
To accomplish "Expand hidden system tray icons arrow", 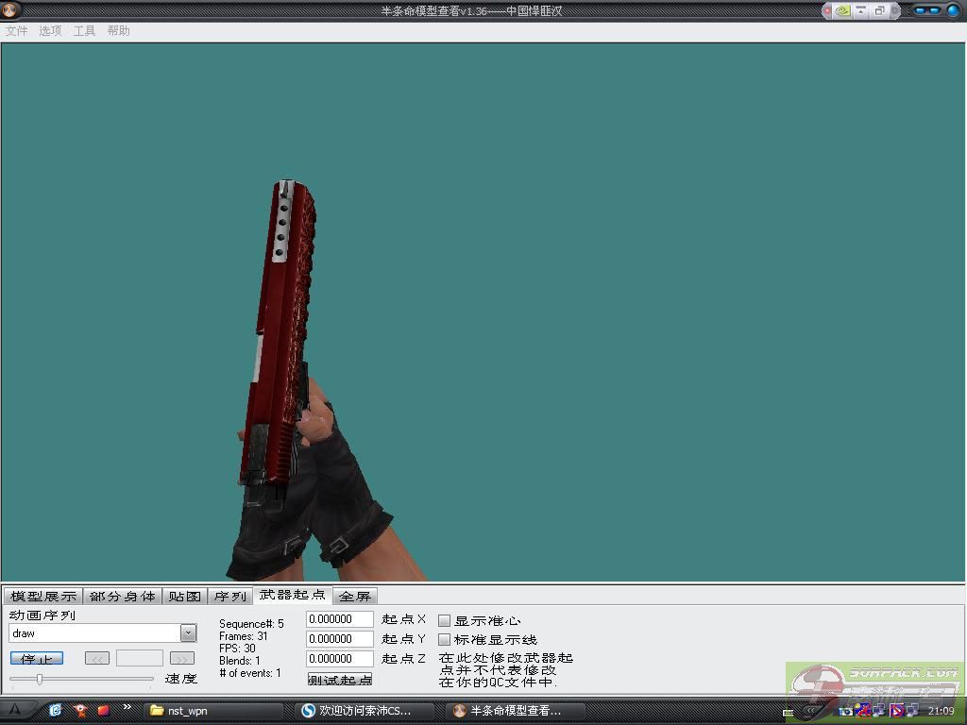I will point(810,711).
